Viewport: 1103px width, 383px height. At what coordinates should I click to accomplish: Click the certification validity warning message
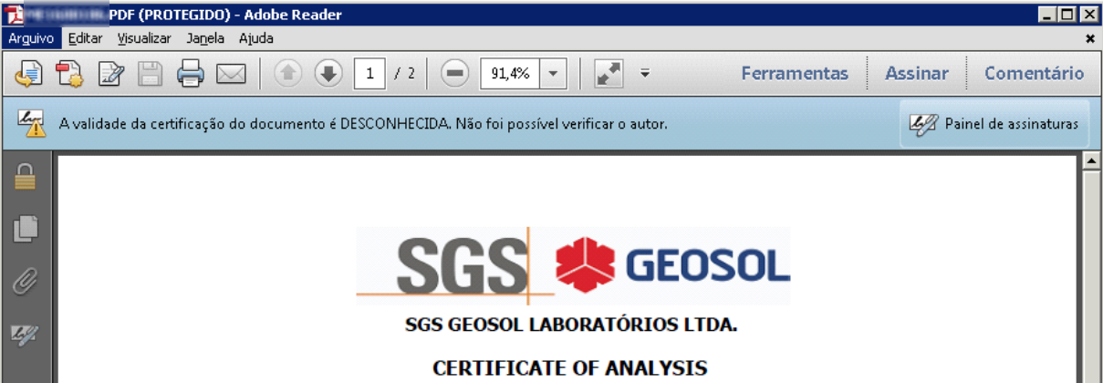point(362,124)
